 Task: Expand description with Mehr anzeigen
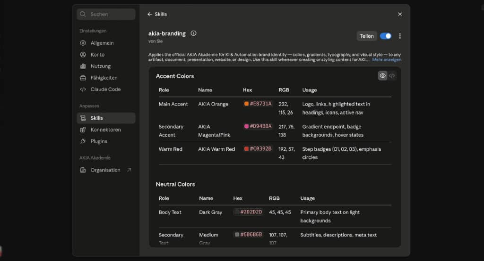387,60
